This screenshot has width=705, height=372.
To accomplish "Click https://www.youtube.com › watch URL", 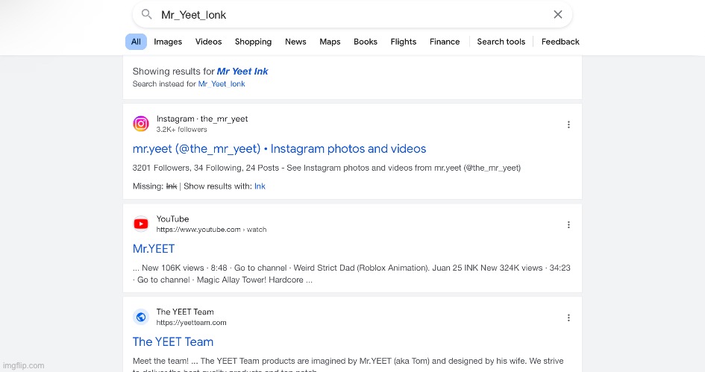I will click(x=211, y=230).
